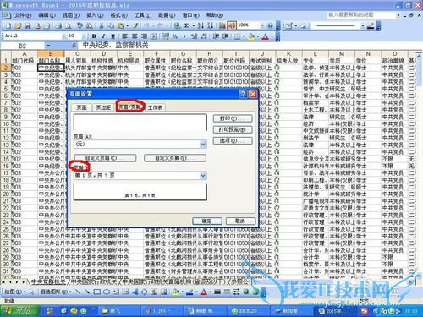This screenshot has height=317, width=423.
Task: Toggle Center alignment button
Action: (x=135, y=36)
